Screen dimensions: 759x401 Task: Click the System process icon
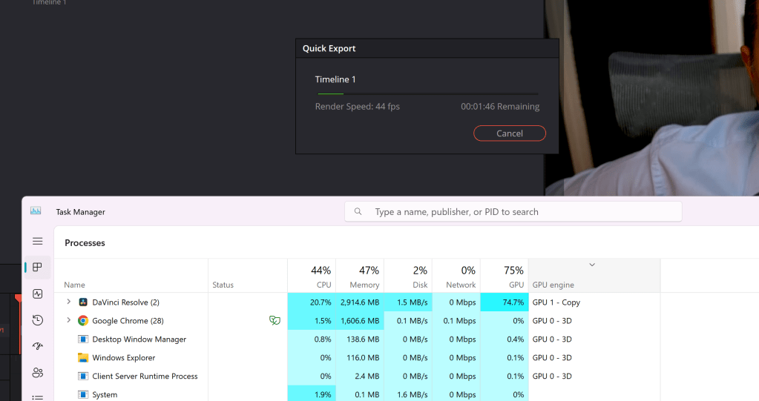(x=83, y=394)
